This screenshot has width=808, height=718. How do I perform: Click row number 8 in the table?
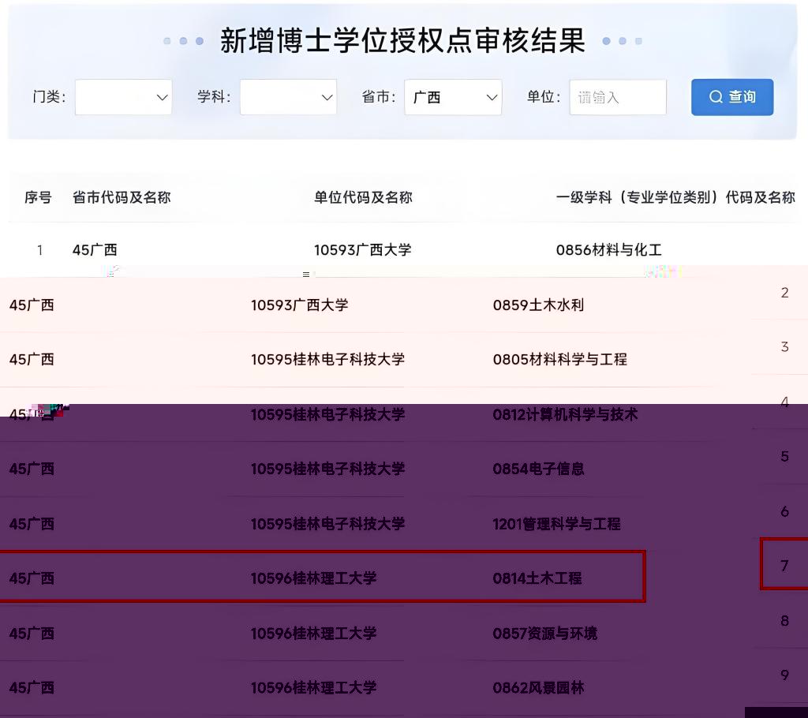click(784, 621)
